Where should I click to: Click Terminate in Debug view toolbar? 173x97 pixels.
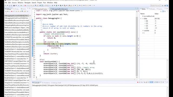click(12, 11)
